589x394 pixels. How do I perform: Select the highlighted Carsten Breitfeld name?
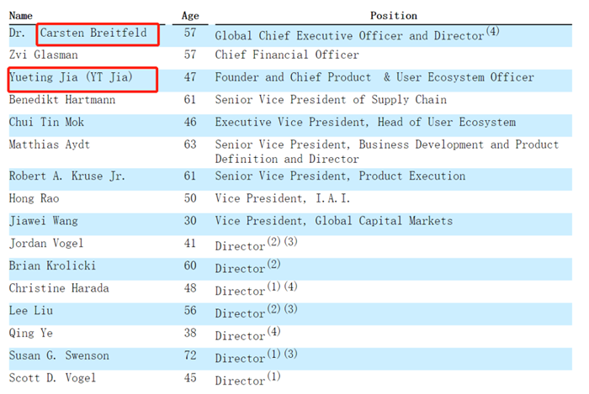coord(98,34)
